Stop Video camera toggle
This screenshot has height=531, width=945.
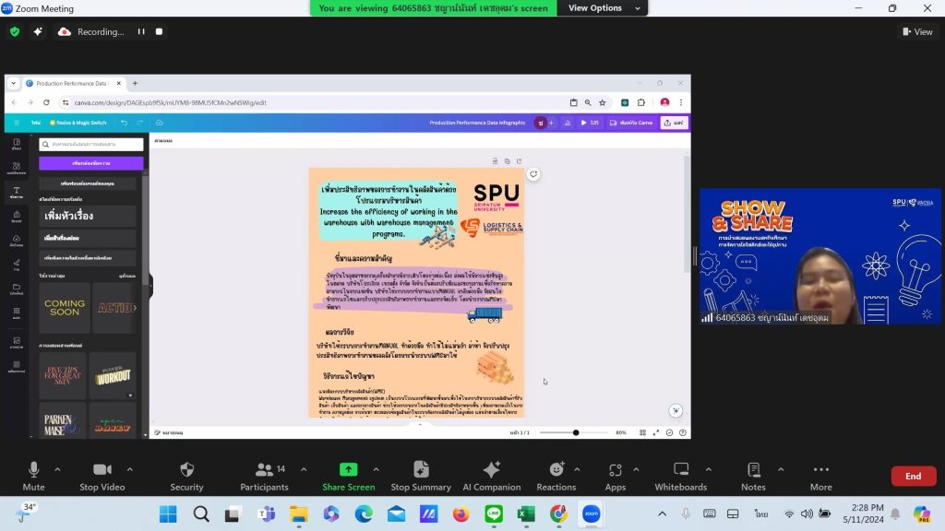102,476
